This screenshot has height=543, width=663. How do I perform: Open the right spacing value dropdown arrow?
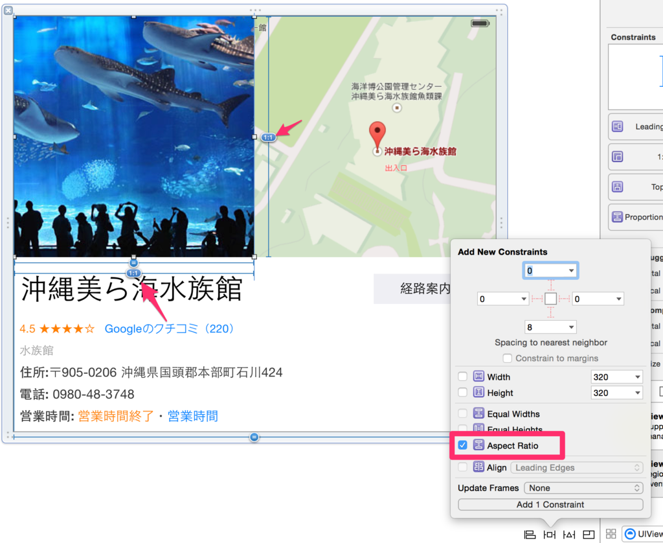[x=618, y=299]
